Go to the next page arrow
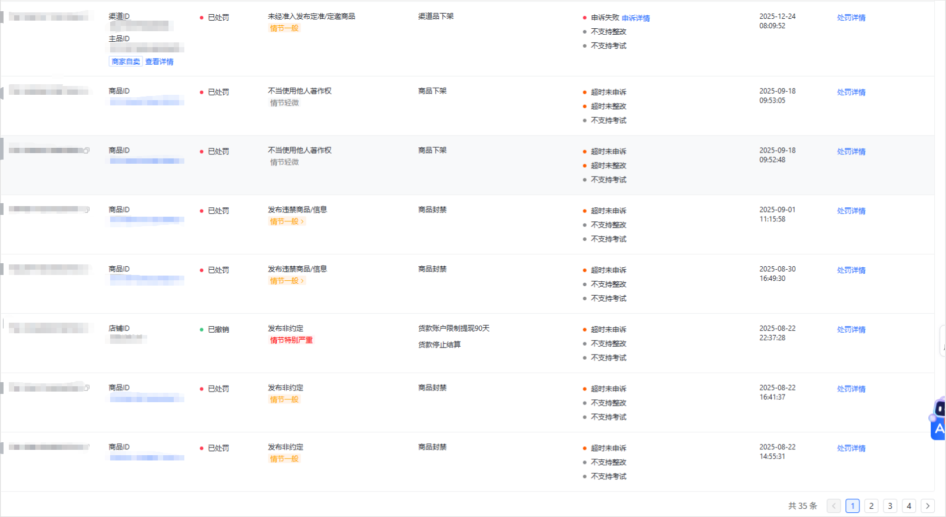The height and width of the screenshot is (517, 946). [928, 506]
